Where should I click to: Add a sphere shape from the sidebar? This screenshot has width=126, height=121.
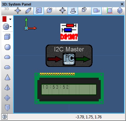(x=8, y=47)
